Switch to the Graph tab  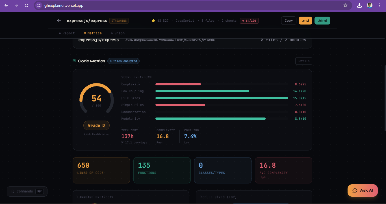click(118, 33)
